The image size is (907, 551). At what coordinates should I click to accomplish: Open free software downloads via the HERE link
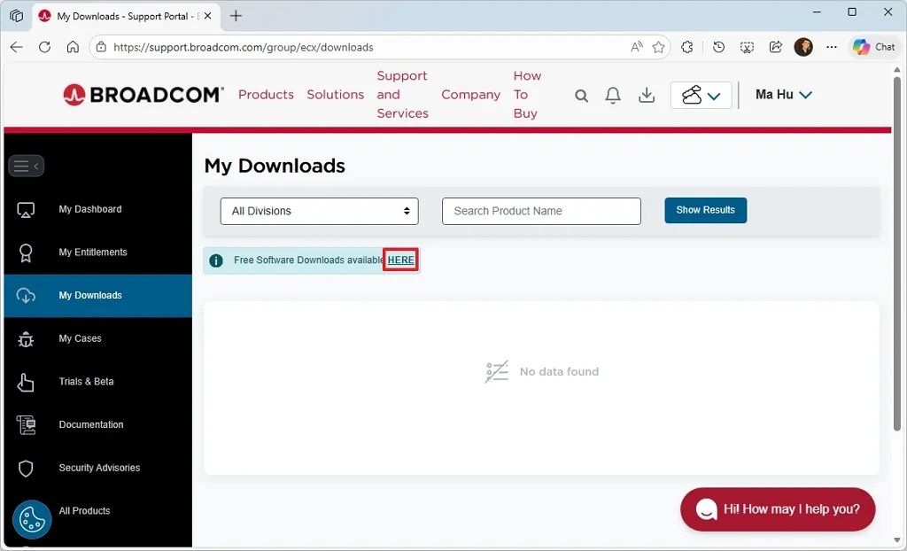click(x=400, y=260)
